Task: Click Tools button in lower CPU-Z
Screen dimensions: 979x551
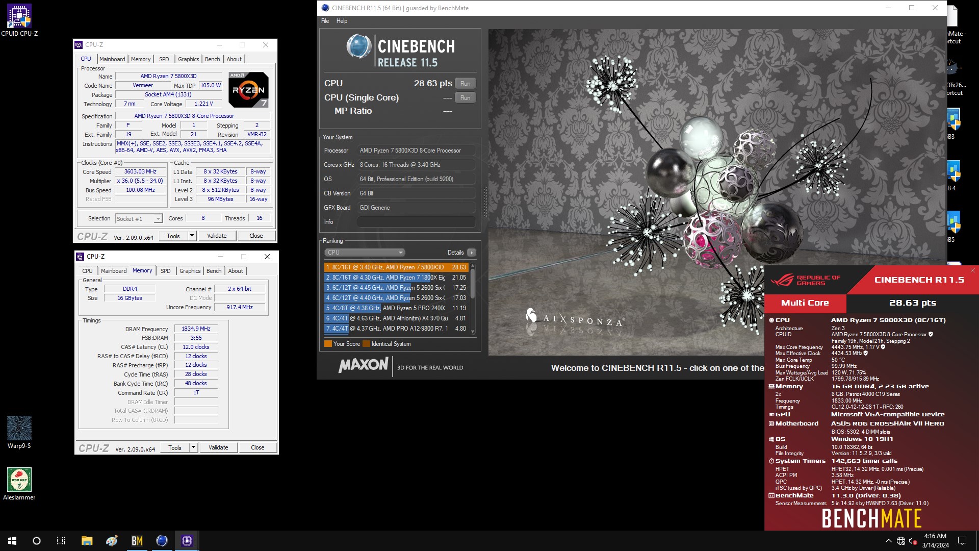Action: 175,447
